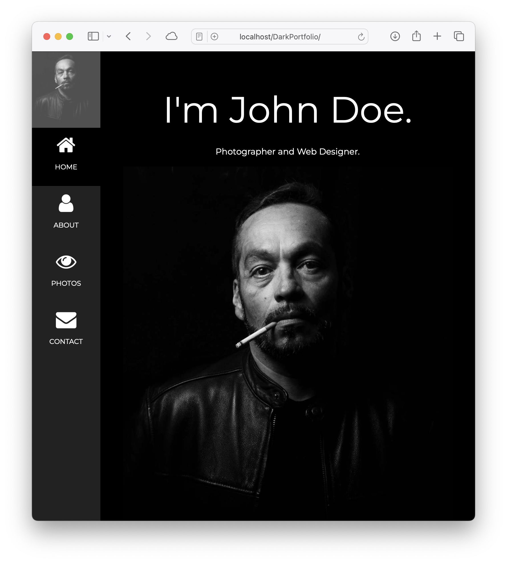Minimize the window with yellow button
Viewport: 507px width, 563px height.
click(x=58, y=37)
